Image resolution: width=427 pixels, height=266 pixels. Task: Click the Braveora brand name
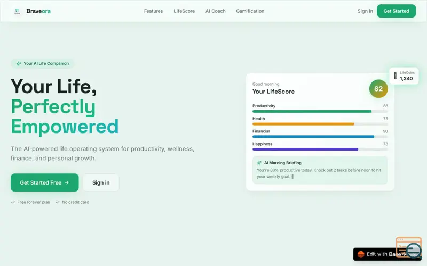[38, 11]
